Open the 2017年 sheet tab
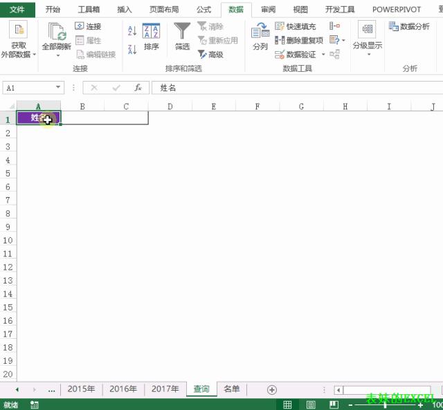443x410 pixels. coord(165,389)
